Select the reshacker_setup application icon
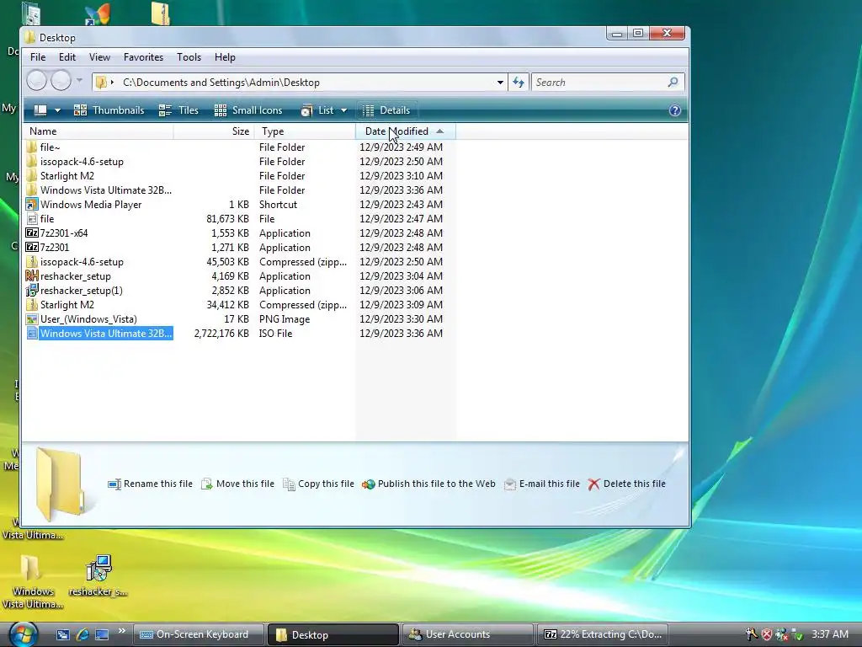This screenshot has height=647, width=862. click(32, 276)
